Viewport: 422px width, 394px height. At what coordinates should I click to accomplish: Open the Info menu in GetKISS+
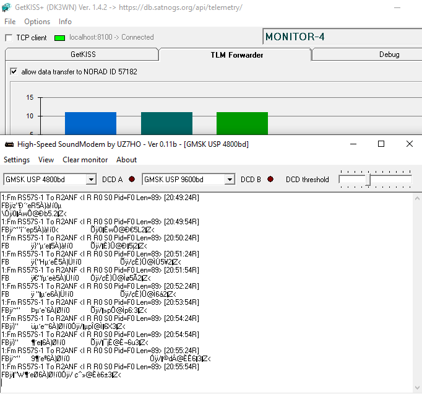click(65, 22)
